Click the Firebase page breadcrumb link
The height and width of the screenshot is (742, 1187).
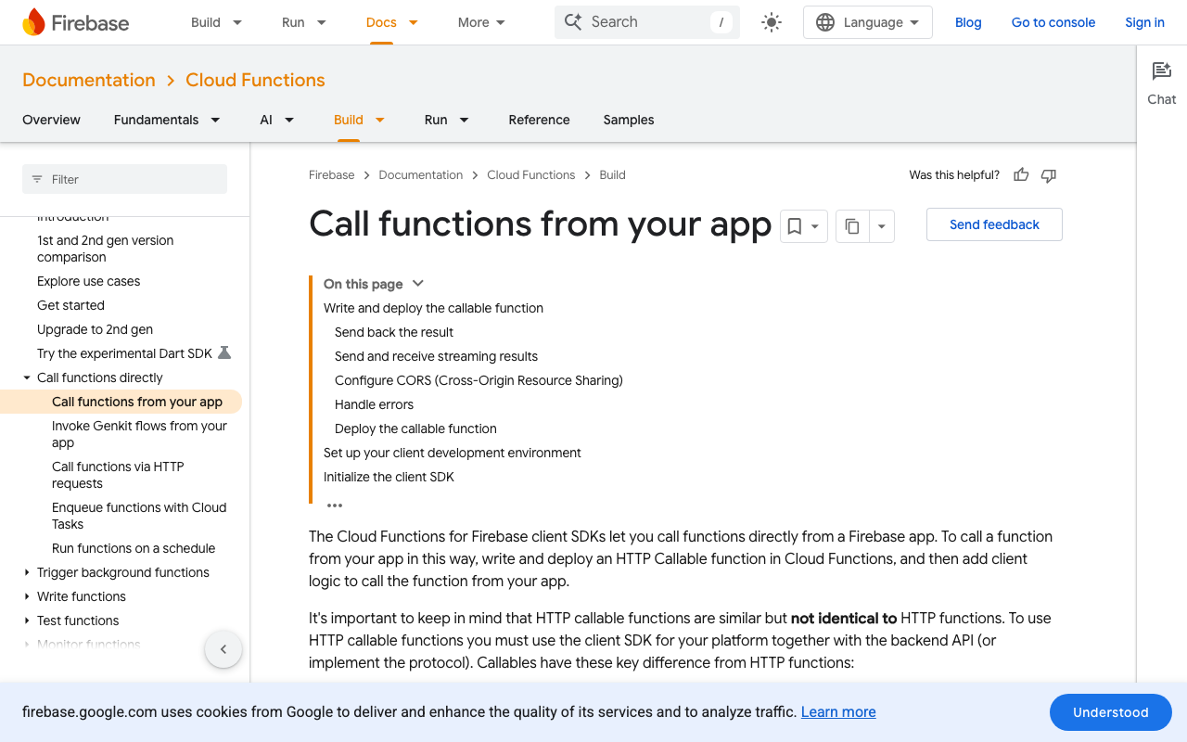click(332, 174)
